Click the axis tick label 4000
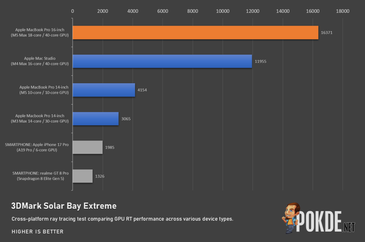The width and height of the screenshot is (365, 242). tap(133, 11)
